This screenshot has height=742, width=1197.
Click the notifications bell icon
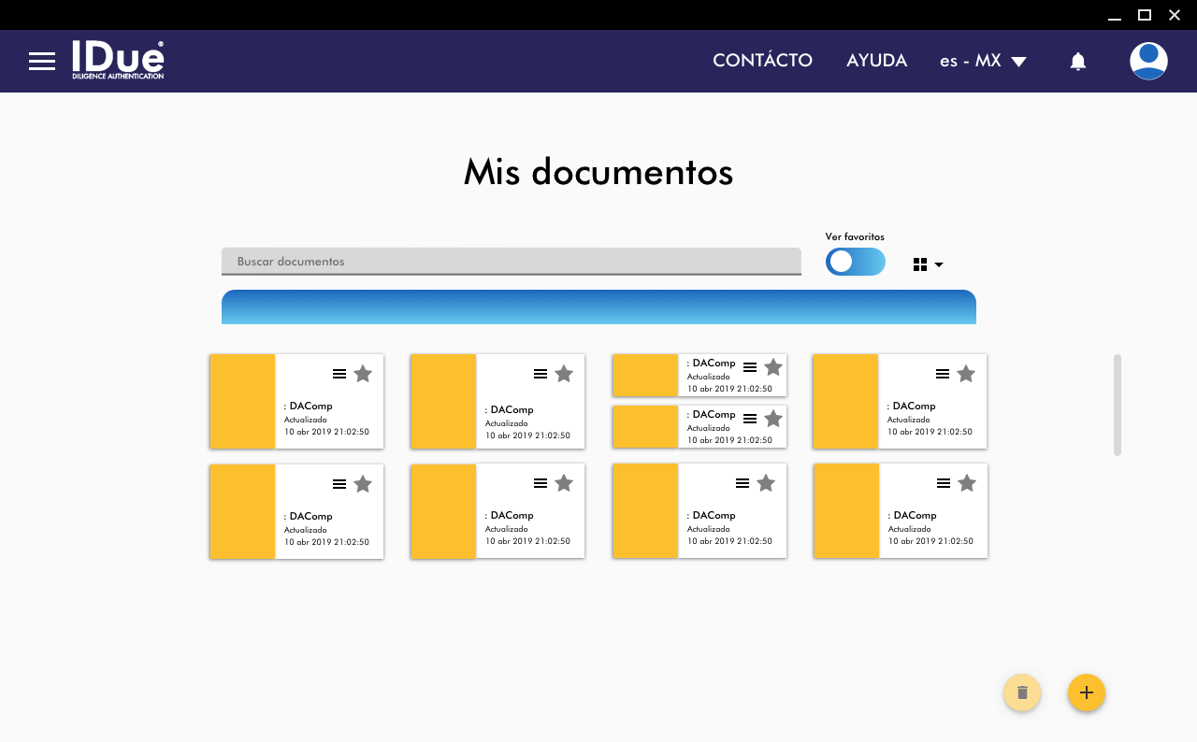click(1077, 62)
